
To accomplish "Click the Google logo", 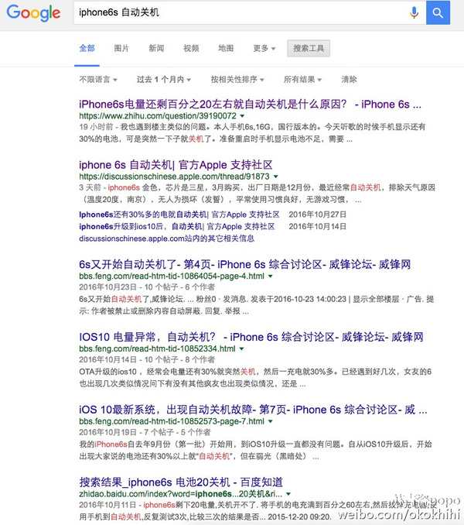I will click(x=33, y=12).
